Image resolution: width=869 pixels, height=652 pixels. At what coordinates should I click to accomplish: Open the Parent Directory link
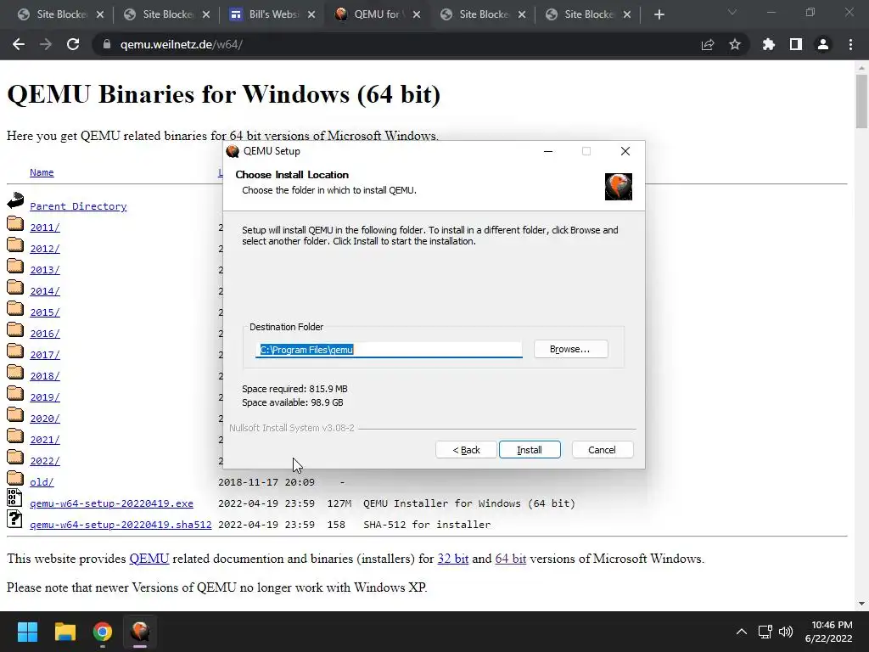(x=78, y=206)
